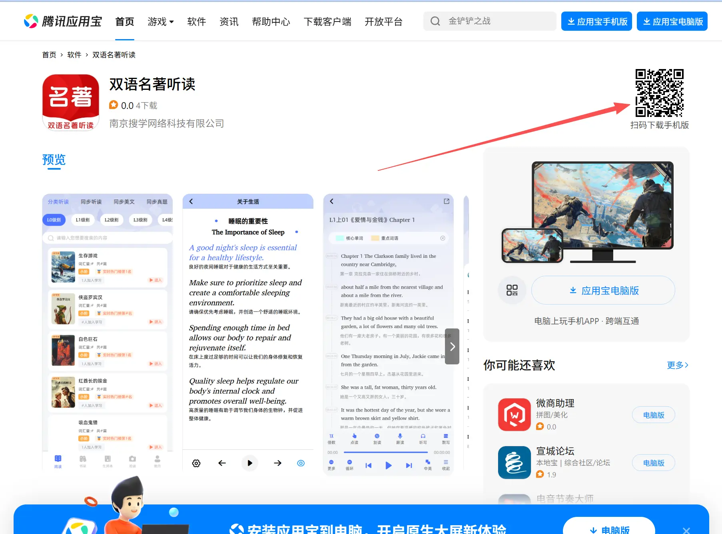Toggle 中英 bilingual subtitle display
The height and width of the screenshot is (534, 722).
click(427, 464)
